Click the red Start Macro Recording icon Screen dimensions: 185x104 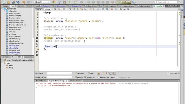pos(112,9)
